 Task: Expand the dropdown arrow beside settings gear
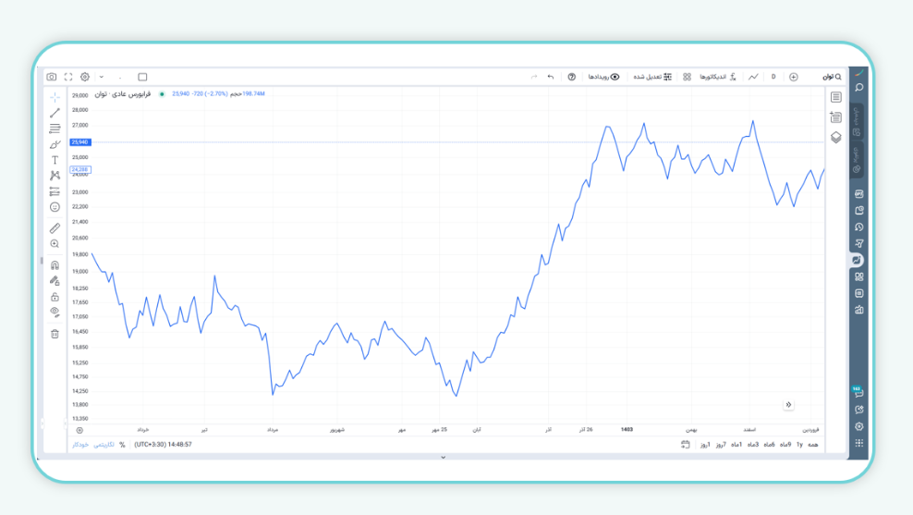pyautogui.click(x=101, y=77)
